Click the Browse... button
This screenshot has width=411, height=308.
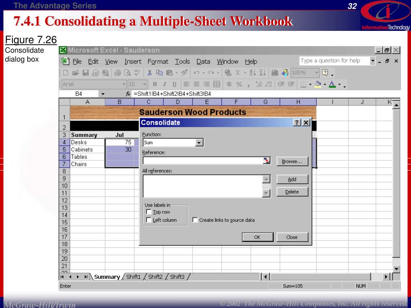coord(292,162)
